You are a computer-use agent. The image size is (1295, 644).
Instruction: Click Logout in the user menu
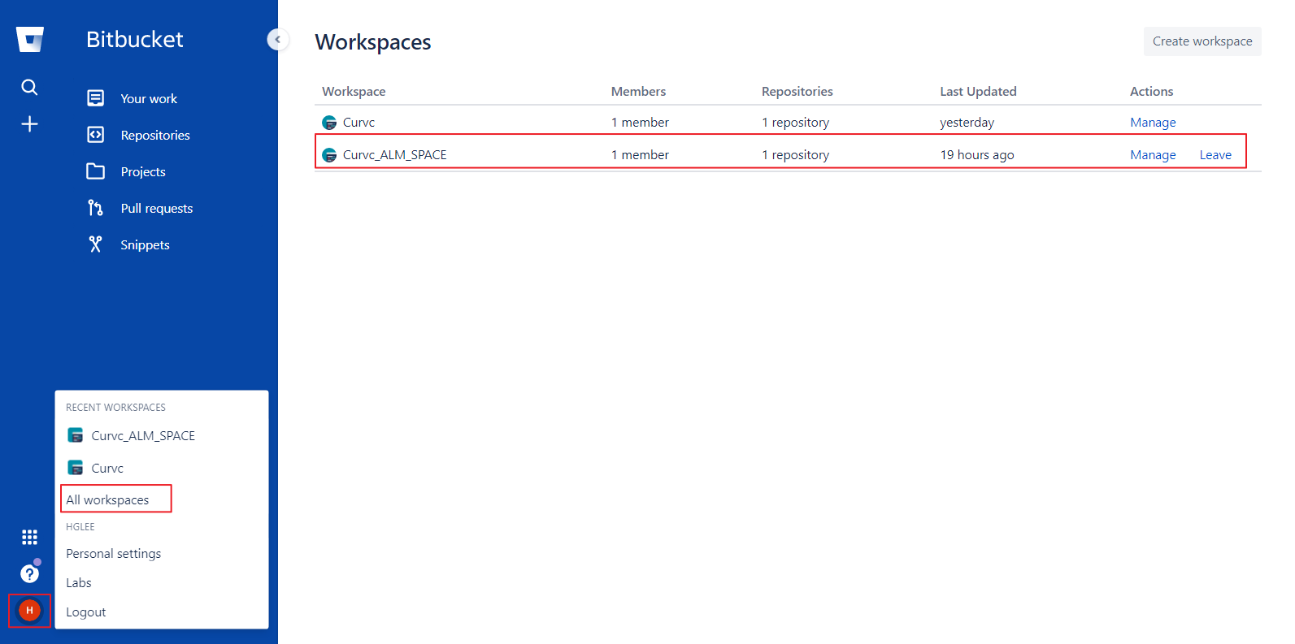coord(85,612)
